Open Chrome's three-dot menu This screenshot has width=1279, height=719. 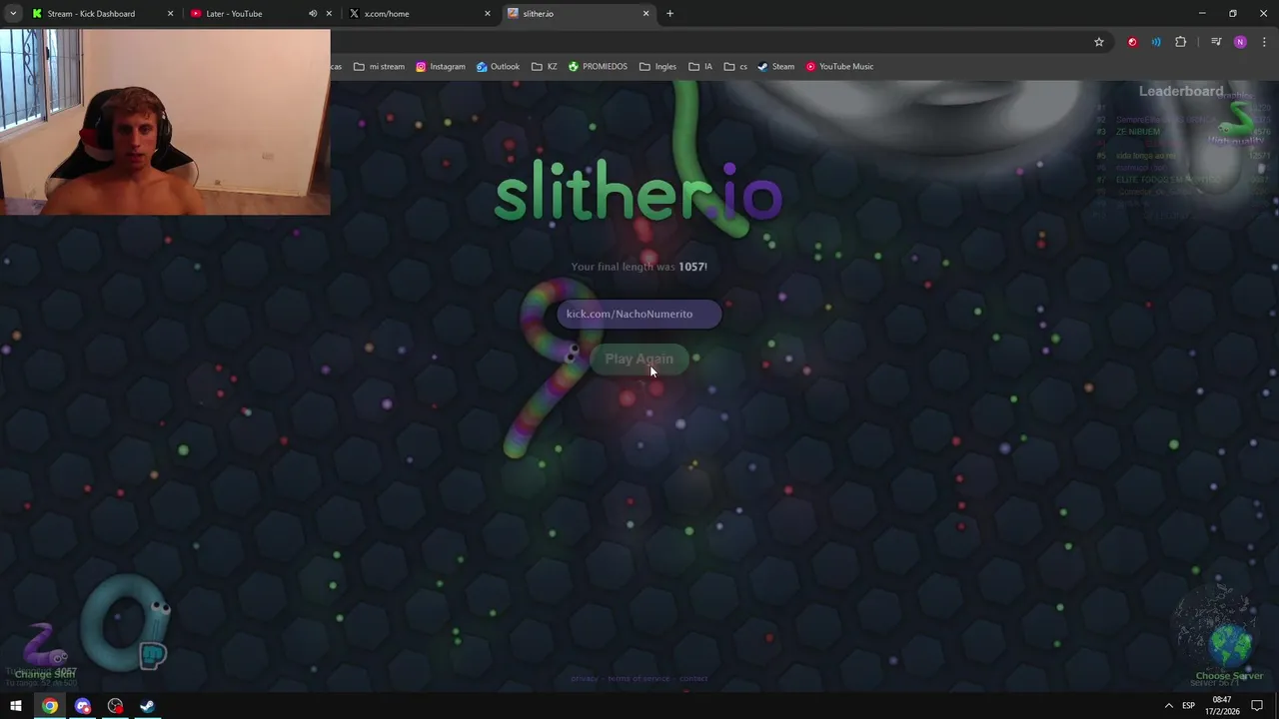click(1264, 42)
